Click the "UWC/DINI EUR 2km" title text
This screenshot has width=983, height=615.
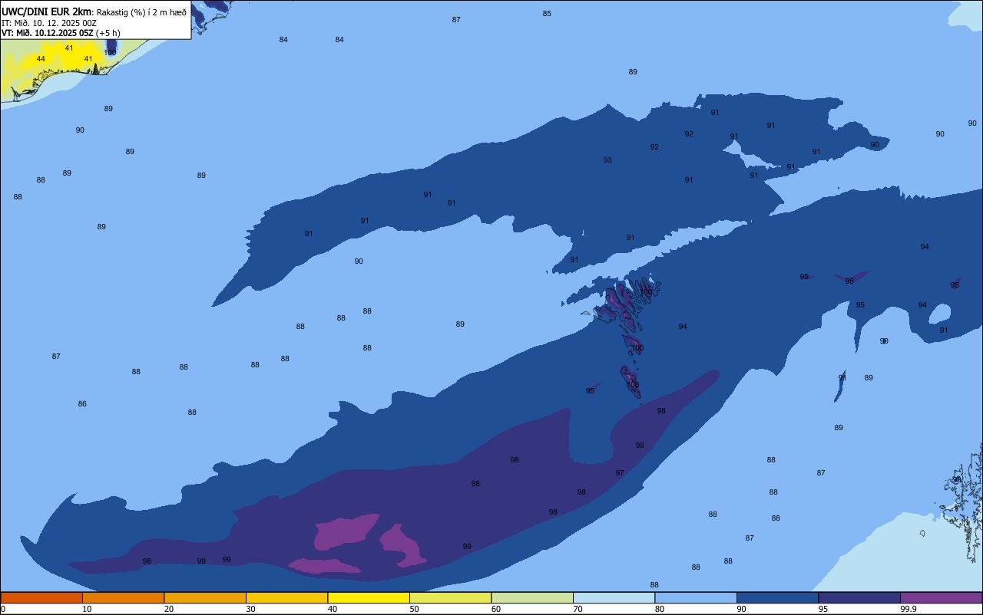(47, 12)
